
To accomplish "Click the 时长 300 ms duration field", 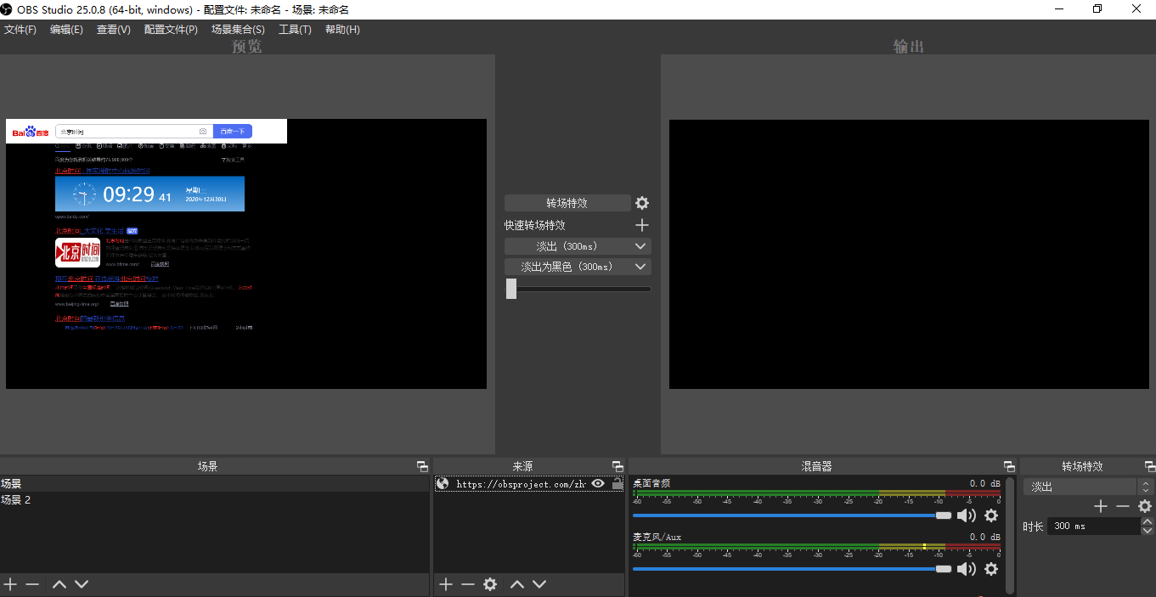I will coord(1093,527).
